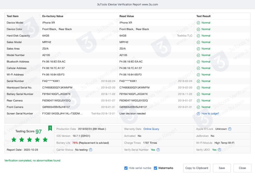Image resolution: width=255 pixels, height=176 pixels.
Task: Click the Verify UDID help icon
Action: click(219, 150)
